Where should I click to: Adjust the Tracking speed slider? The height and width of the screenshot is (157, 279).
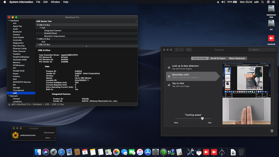click(x=202, y=119)
